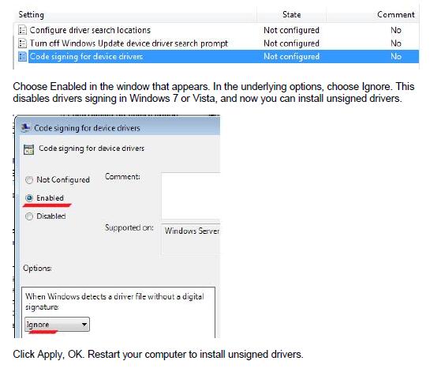Click the title bar icon of the Code signing dialog
The width and height of the screenshot is (441, 376).
click(x=25, y=128)
